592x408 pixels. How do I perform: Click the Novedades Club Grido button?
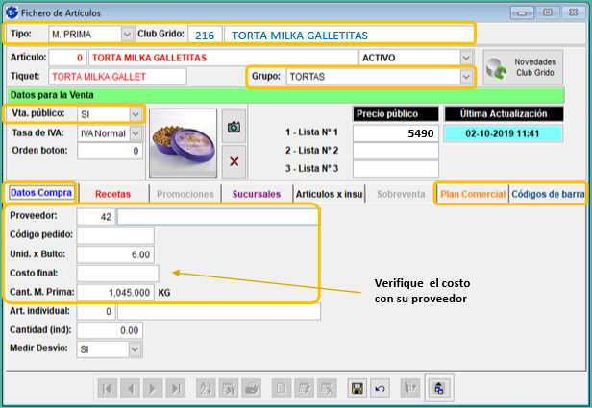(523, 68)
